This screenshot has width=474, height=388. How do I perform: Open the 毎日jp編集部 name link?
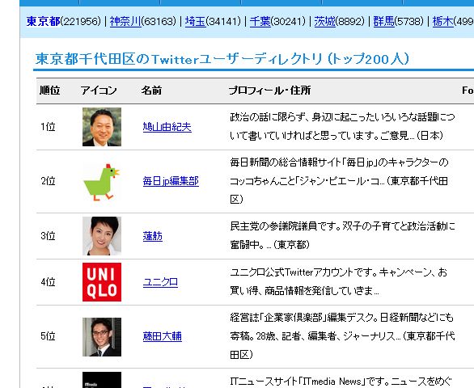pyautogui.click(x=171, y=181)
